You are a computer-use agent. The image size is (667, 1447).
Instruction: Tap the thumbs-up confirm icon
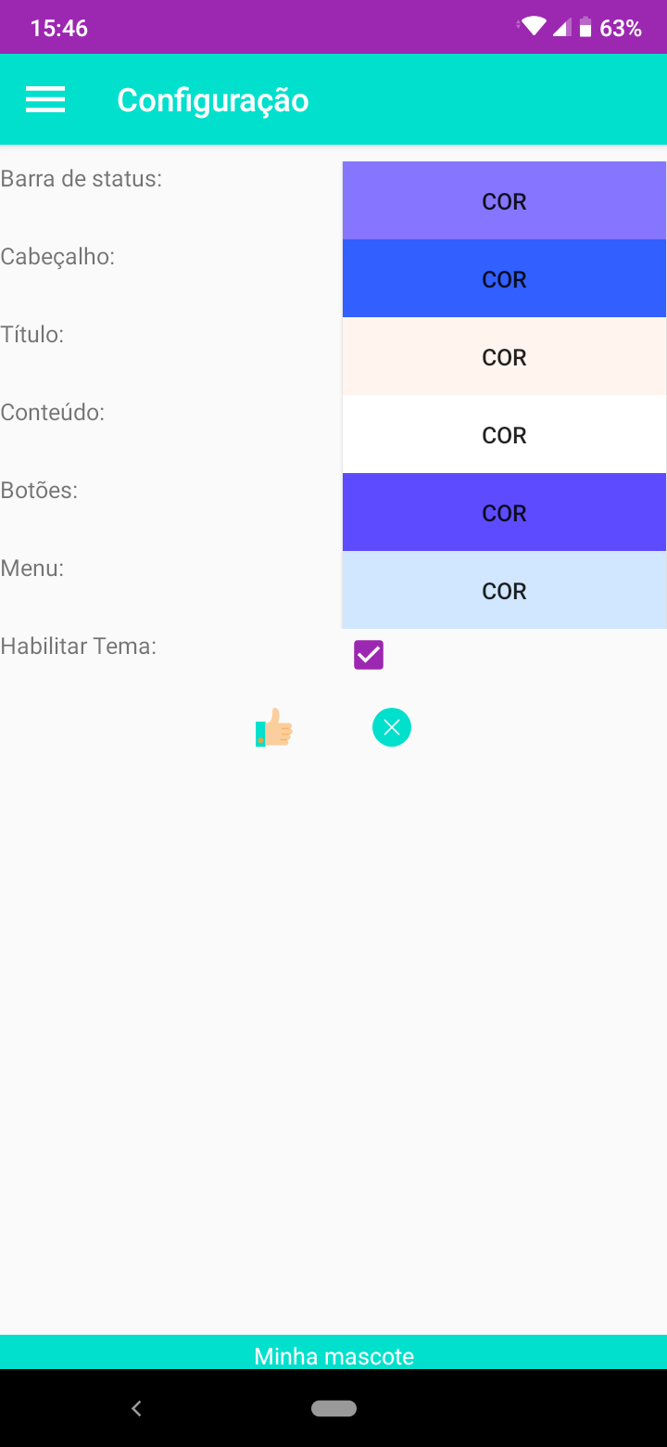(274, 728)
